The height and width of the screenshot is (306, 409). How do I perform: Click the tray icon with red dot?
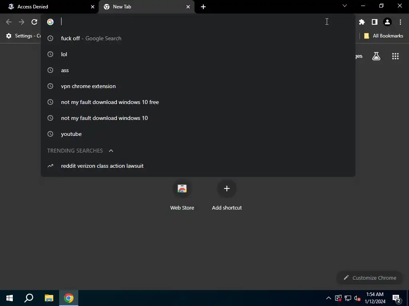(x=338, y=298)
